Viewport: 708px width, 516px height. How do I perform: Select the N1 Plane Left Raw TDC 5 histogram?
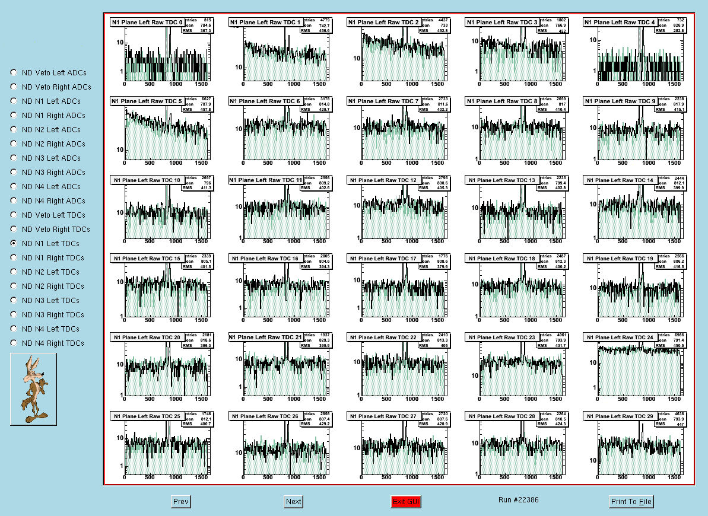pyautogui.click(x=161, y=130)
